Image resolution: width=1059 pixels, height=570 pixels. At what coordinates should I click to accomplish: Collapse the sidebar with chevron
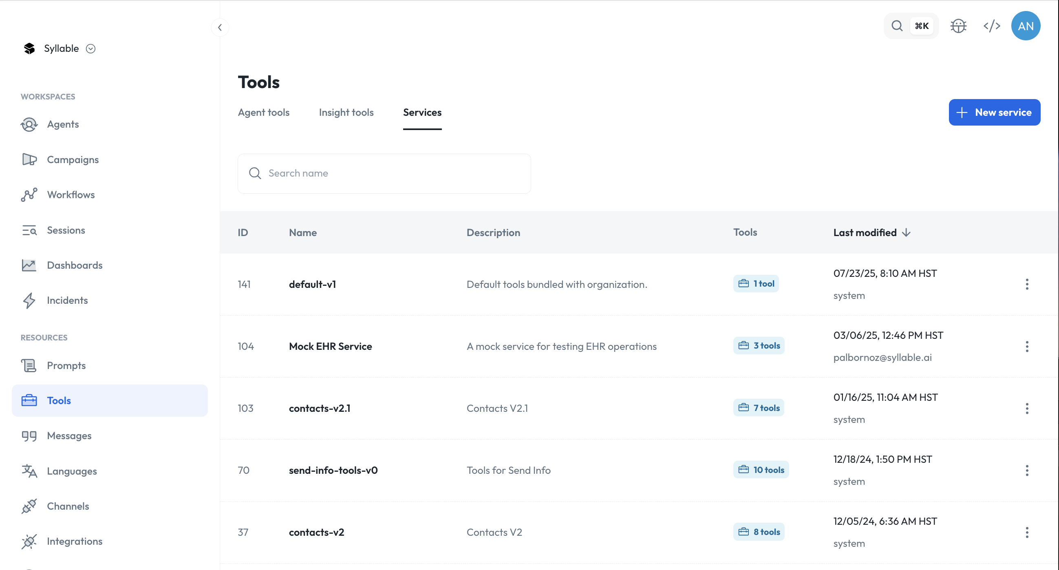tap(220, 28)
